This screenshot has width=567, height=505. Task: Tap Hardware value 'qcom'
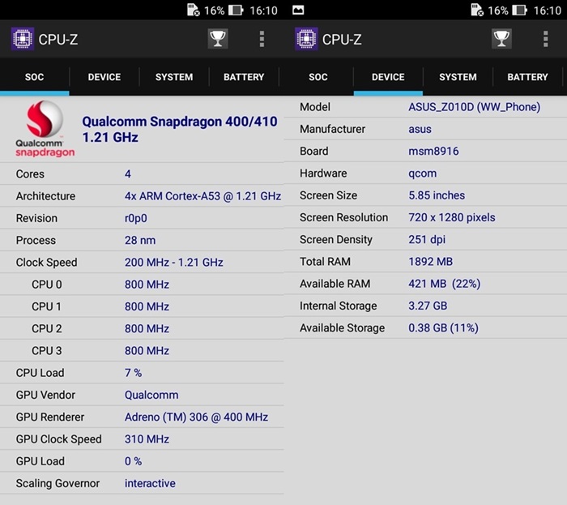point(422,173)
